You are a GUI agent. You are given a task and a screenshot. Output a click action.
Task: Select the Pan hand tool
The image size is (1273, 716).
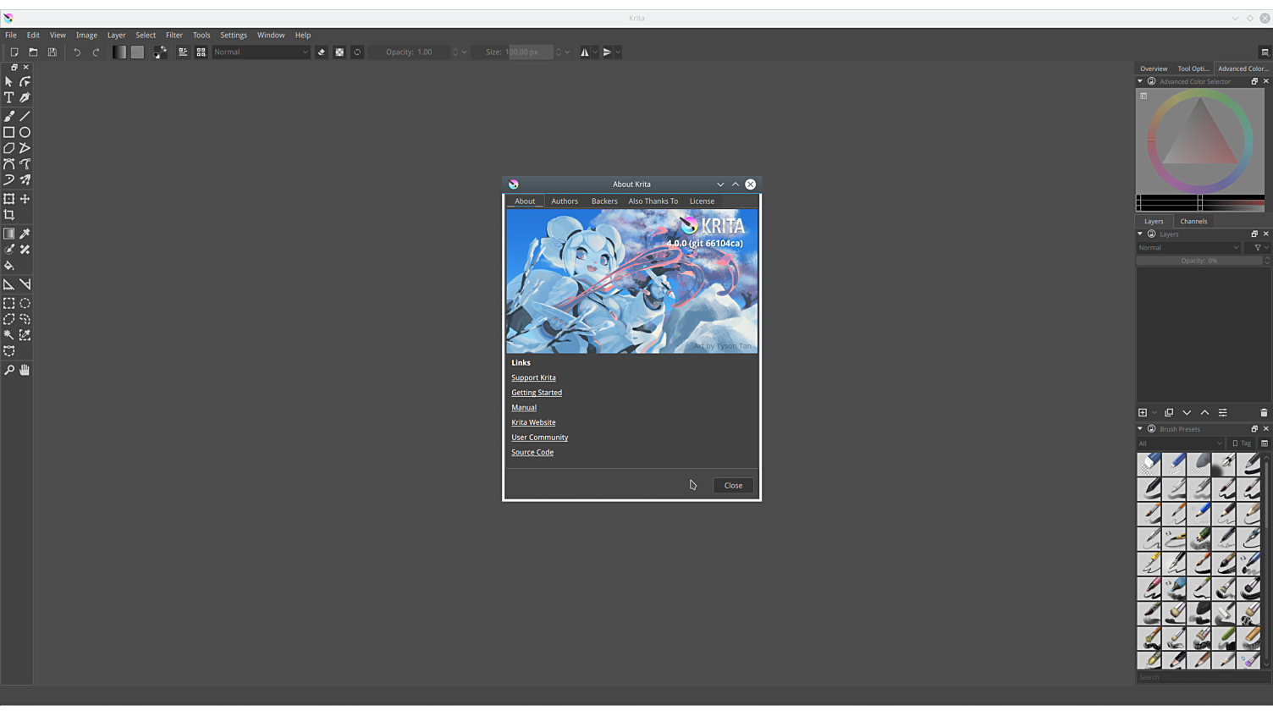click(x=25, y=370)
